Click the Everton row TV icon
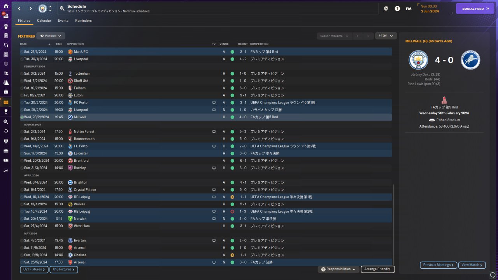Image resolution: width=498 pixels, height=280 pixels. (214, 241)
